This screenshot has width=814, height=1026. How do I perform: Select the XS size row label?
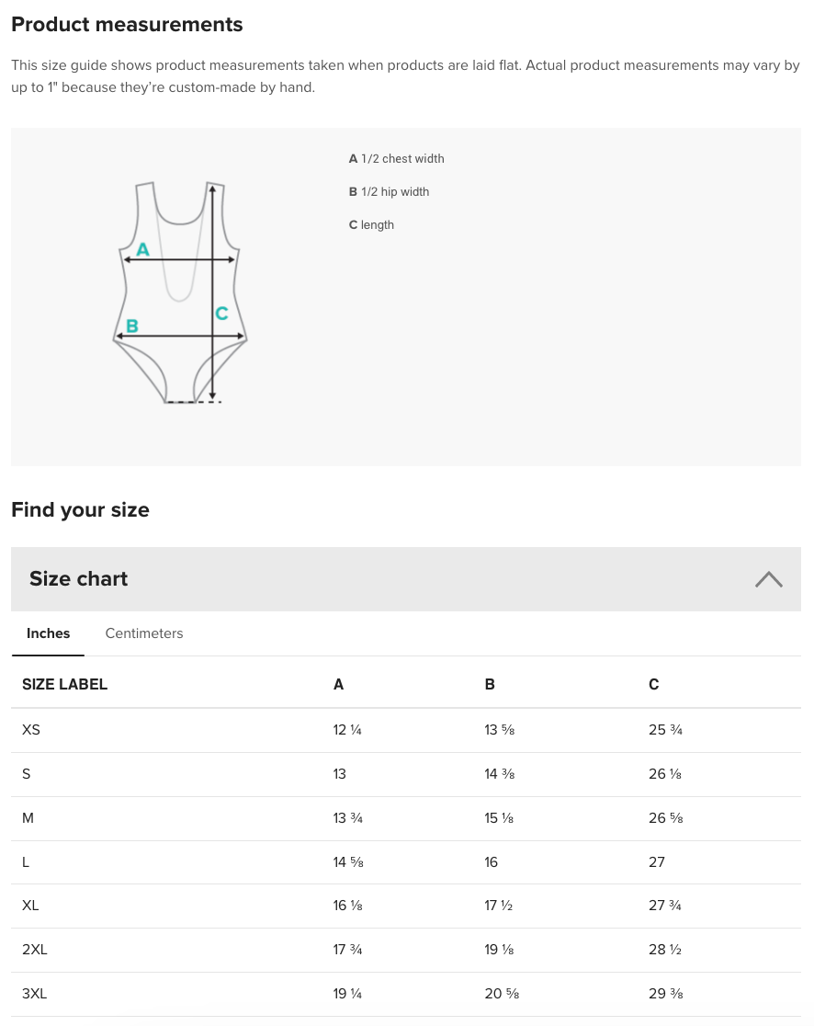tap(31, 730)
